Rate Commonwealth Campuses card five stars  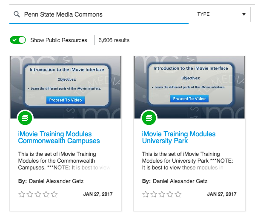click(x=54, y=194)
